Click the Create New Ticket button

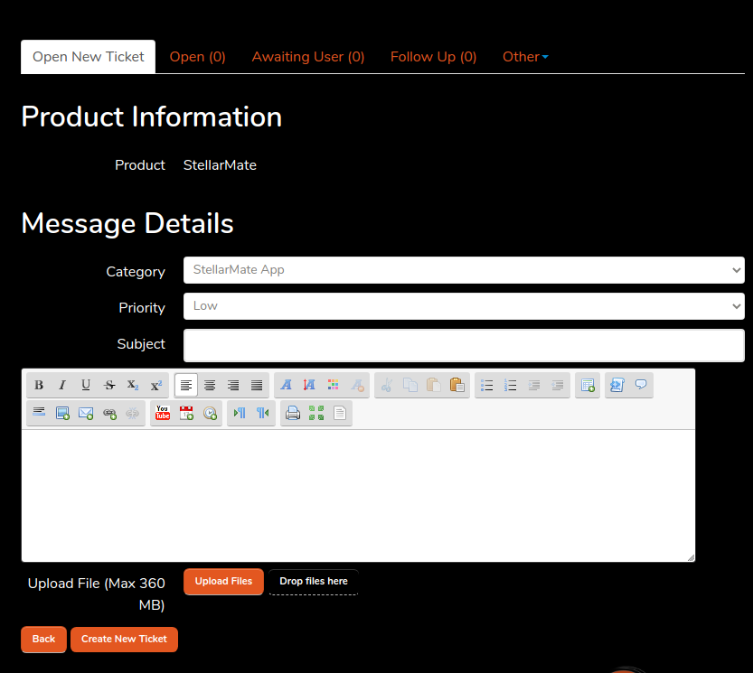coord(124,639)
